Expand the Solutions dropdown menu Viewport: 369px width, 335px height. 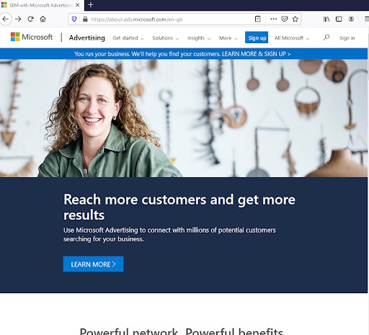pyautogui.click(x=166, y=38)
